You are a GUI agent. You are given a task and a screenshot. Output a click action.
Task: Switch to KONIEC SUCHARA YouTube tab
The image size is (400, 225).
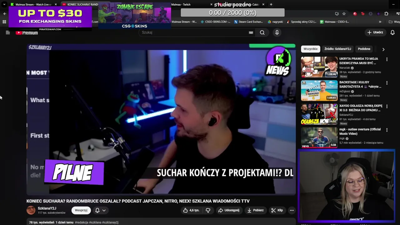click(x=80, y=4)
